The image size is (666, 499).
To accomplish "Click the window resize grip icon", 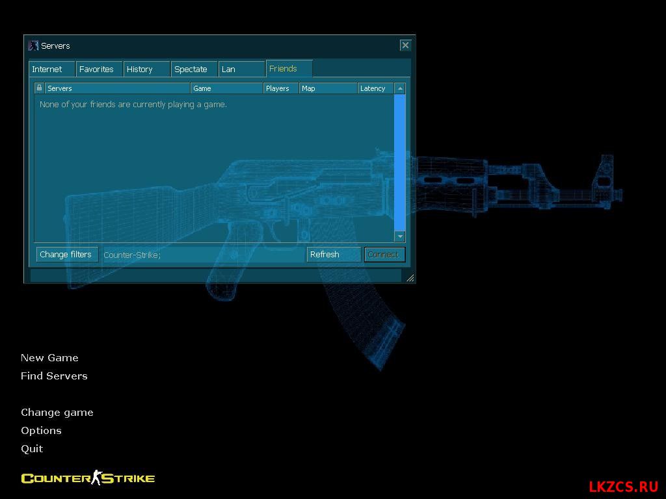I will click(x=410, y=278).
